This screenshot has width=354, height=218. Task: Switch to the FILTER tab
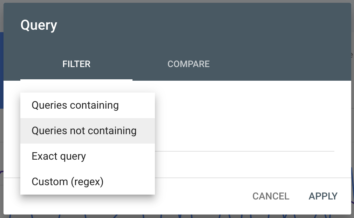click(x=76, y=64)
